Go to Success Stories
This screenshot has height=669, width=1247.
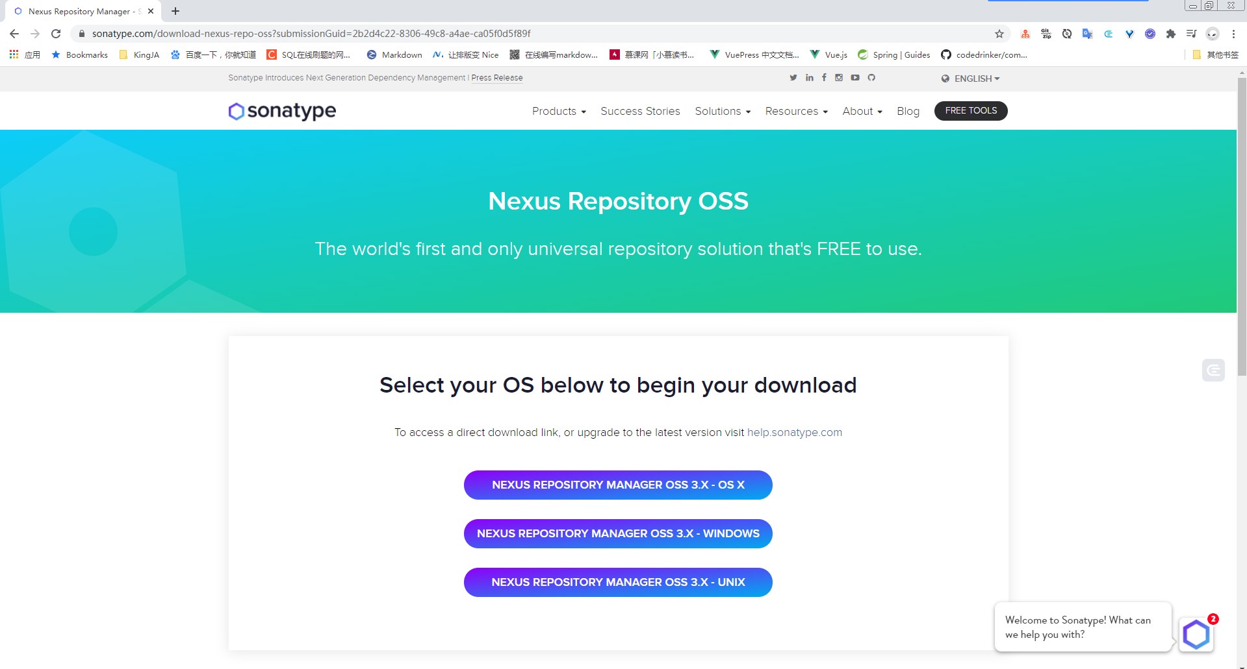(640, 111)
